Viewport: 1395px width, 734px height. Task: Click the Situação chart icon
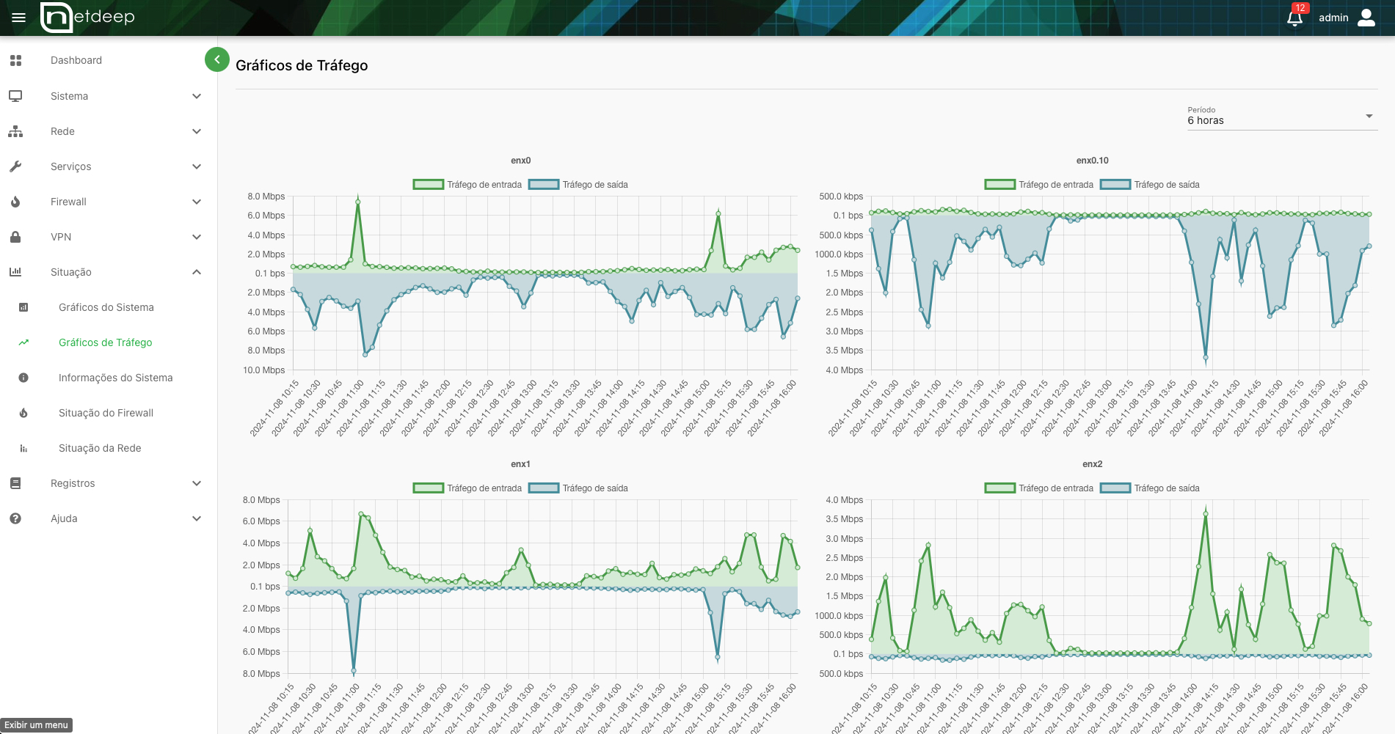(15, 272)
